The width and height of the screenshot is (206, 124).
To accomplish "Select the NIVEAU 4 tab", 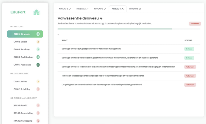I will [118, 9].
